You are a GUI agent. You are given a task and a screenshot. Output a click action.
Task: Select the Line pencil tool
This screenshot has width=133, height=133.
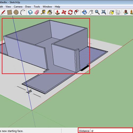click(x=3, y=12)
